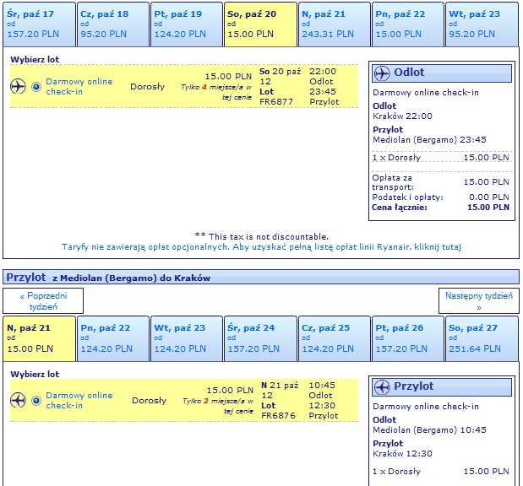Viewport: 523px width, 486px height.
Task: Switch to Cz, paź 18 departure date
Action: (x=113, y=24)
